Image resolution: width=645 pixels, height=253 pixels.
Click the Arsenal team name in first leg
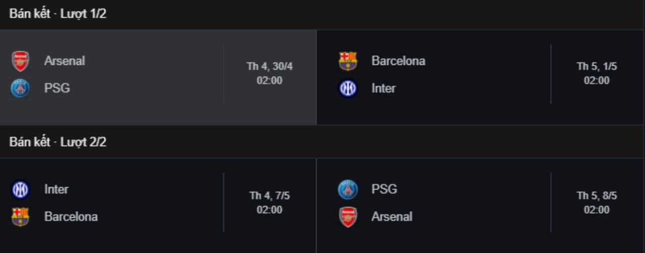64,61
